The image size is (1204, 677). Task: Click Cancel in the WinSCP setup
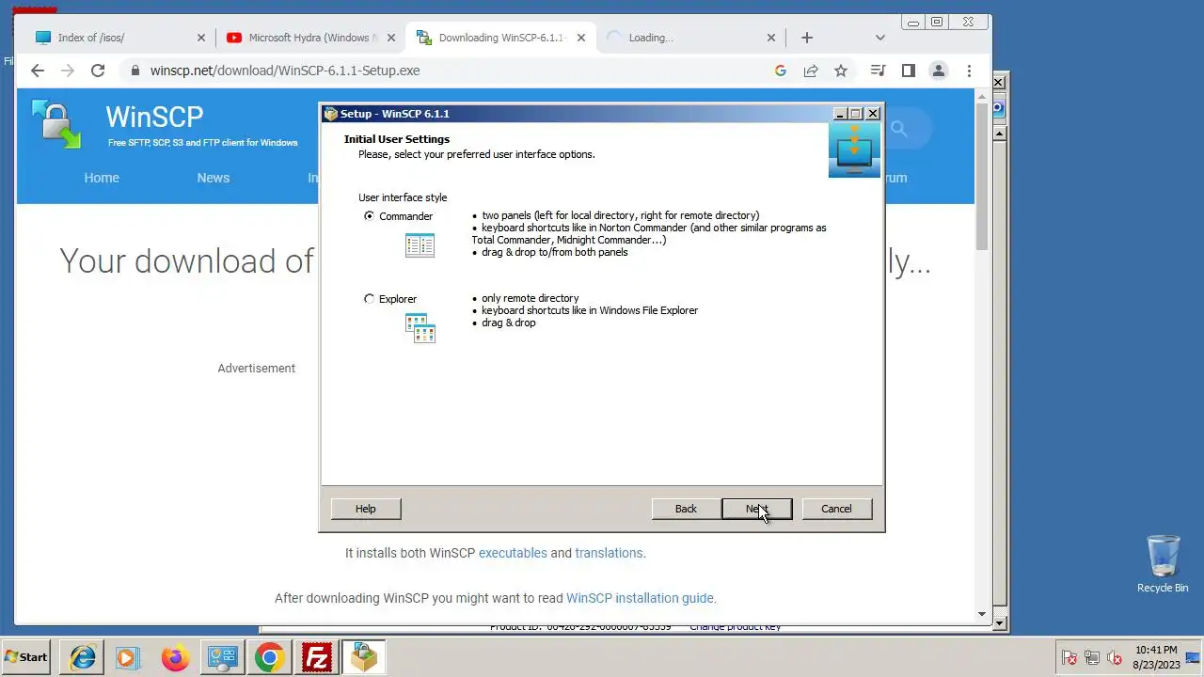point(836,509)
